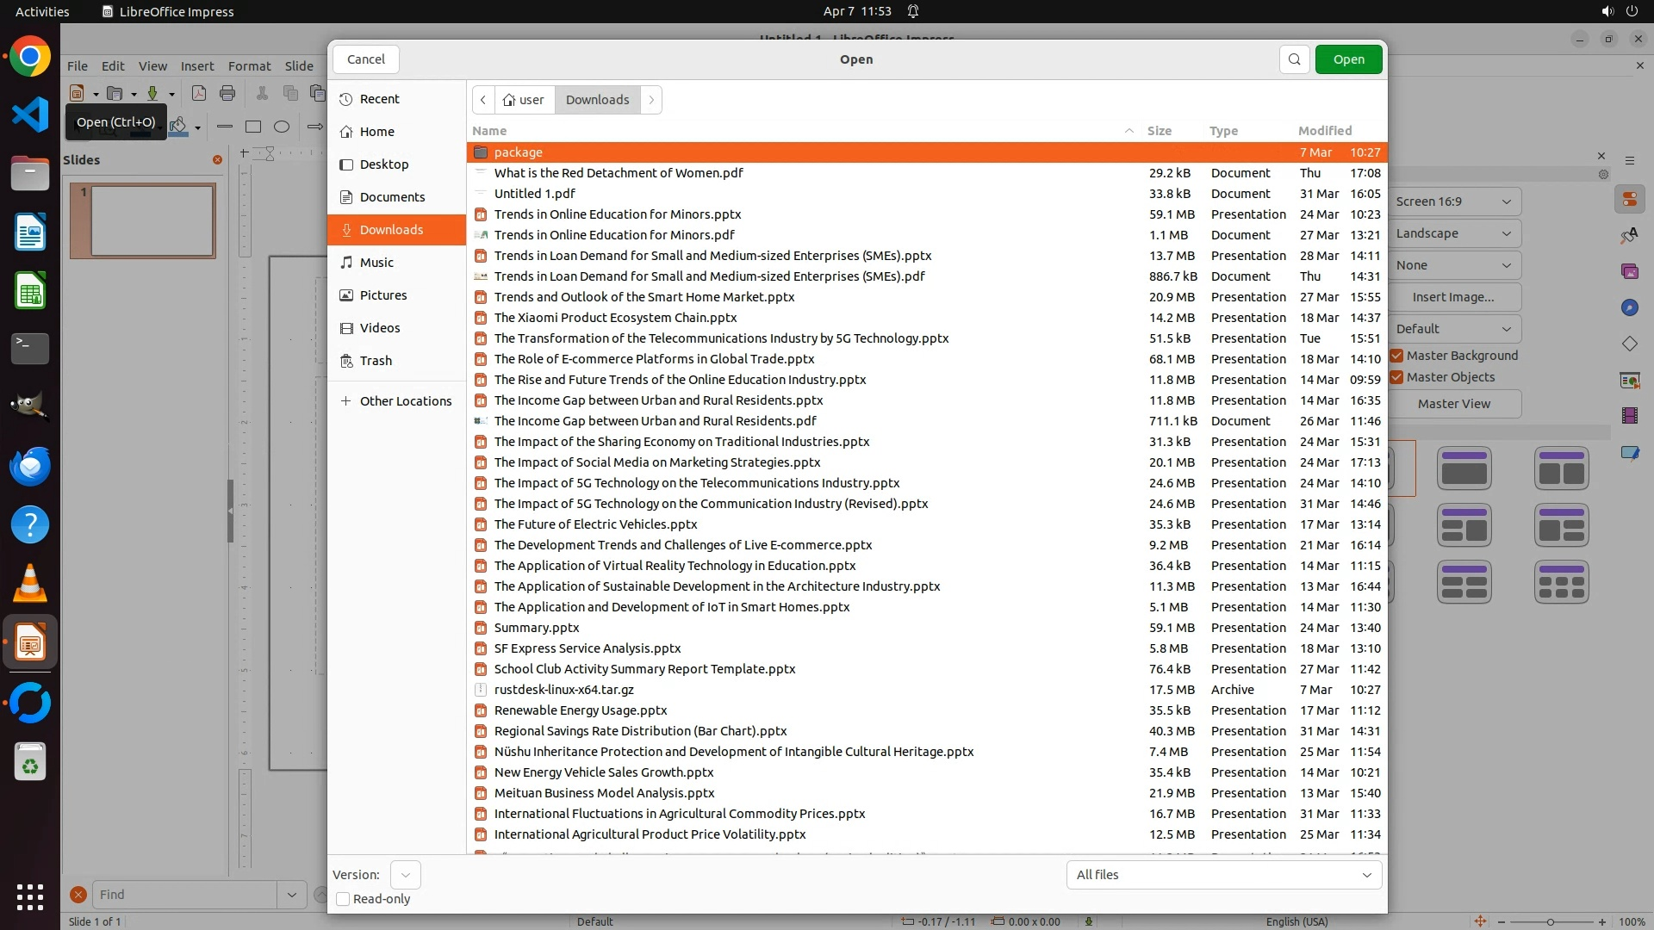Open the Properties sidebar icon
Image resolution: width=1654 pixels, height=930 pixels.
pyautogui.click(x=1629, y=200)
